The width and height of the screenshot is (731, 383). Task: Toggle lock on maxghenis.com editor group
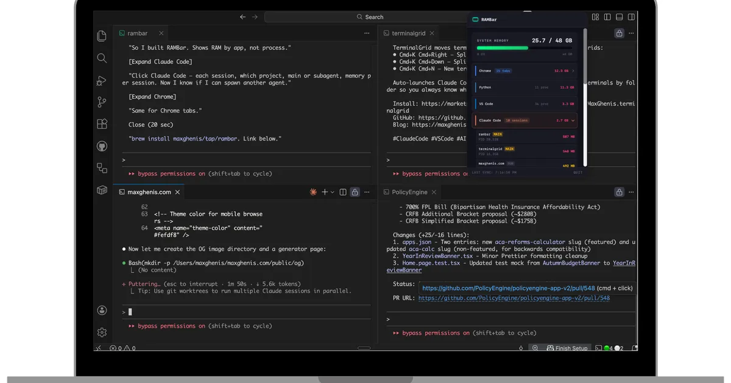[355, 192]
